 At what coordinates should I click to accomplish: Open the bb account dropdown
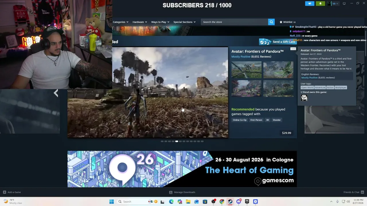pos(335,3)
